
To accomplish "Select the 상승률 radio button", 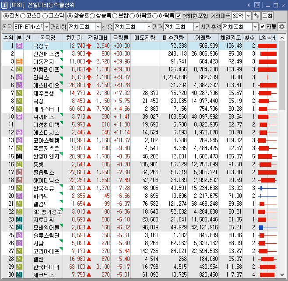I will 70,16.
